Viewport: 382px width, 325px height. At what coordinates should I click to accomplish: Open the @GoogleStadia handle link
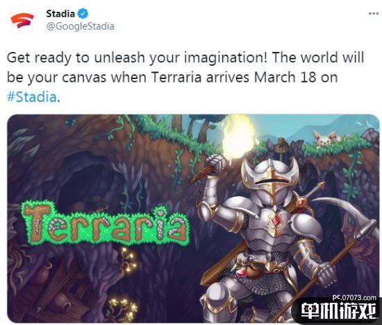(80, 26)
